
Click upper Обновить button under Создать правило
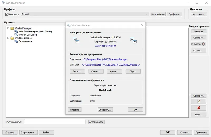coord(199,38)
